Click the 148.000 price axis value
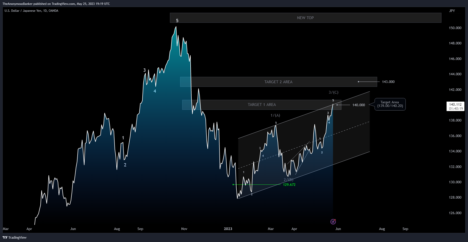 click(x=455, y=43)
